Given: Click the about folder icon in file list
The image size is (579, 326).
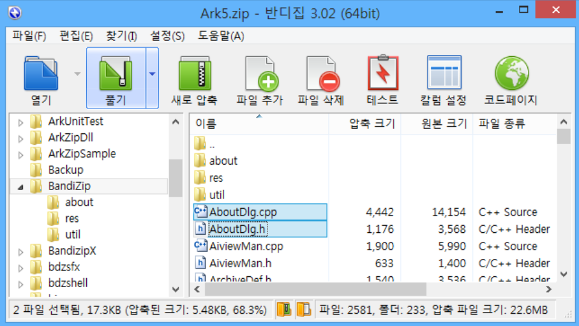Looking at the screenshot, I should [200, 160].
